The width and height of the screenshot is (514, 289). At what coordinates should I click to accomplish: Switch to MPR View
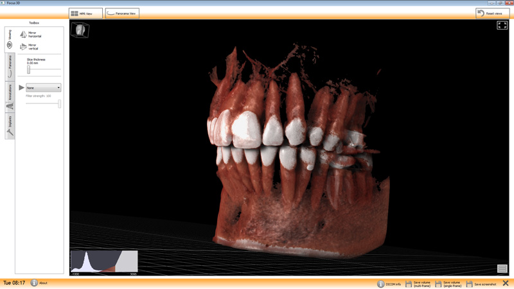click(x=85, y=13)
